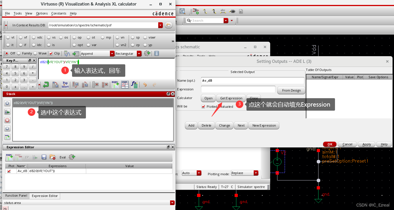Save expression using the floppy disk icon
Image resolution: width=394 pixels, height=210 pixels.
click(x=44, y=157)
